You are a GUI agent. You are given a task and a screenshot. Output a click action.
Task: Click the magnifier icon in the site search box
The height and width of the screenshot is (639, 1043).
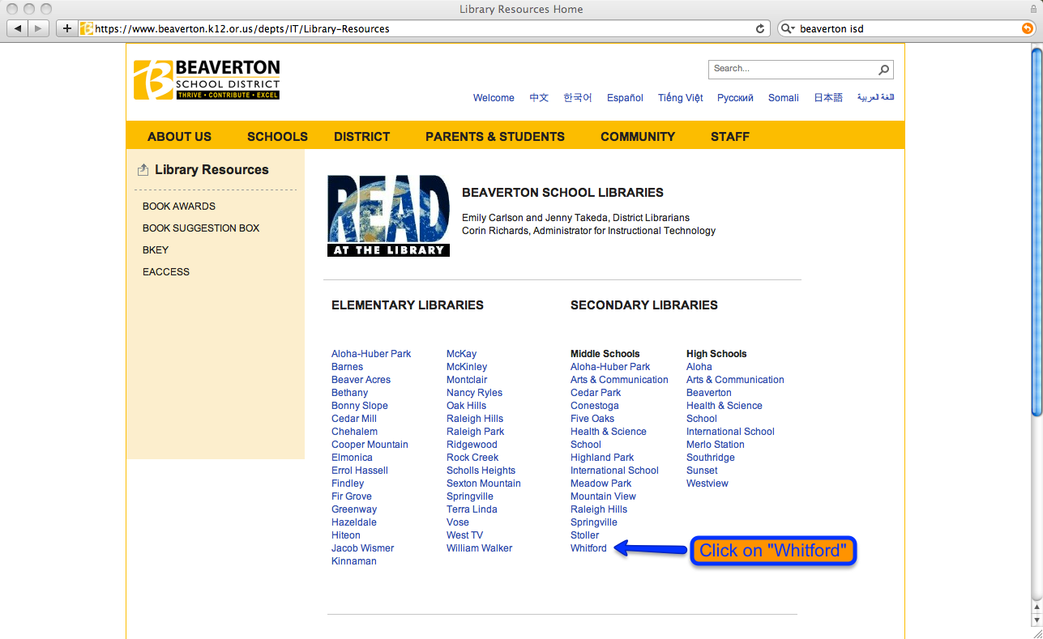click(883, 69)
